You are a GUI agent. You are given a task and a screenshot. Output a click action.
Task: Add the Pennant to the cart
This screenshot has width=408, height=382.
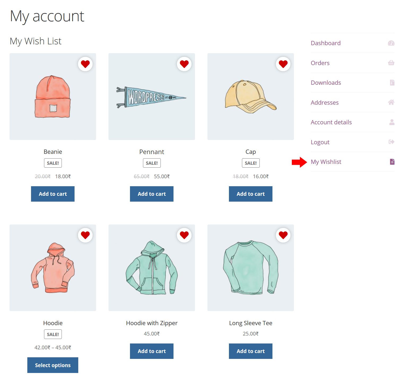(151, 194)
